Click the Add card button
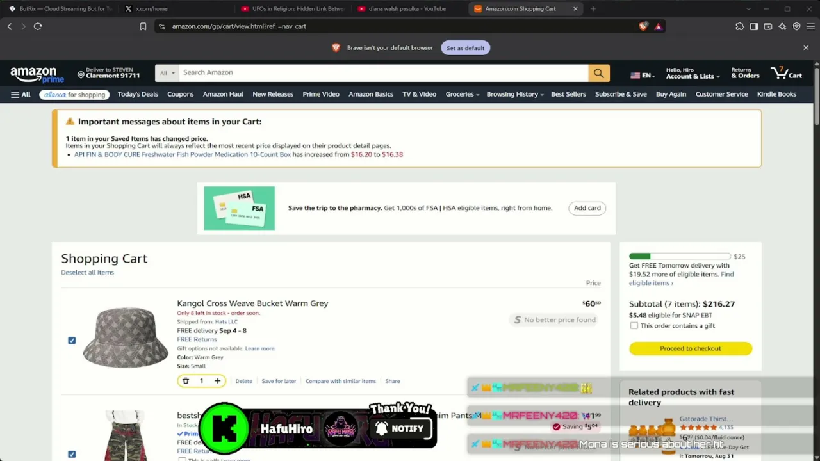Image resolution: width=820 pixels, height=461 pixels. coord(587,208)
